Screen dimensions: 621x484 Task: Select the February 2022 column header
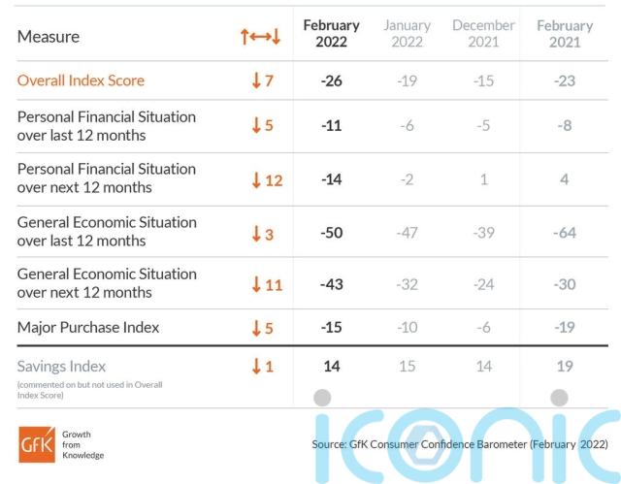point(332,33)
